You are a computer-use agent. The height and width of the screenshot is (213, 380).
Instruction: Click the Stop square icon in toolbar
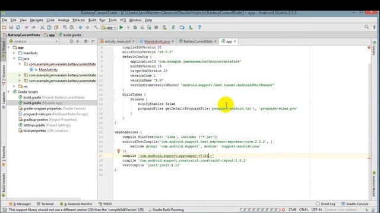[x=156, y=28]
